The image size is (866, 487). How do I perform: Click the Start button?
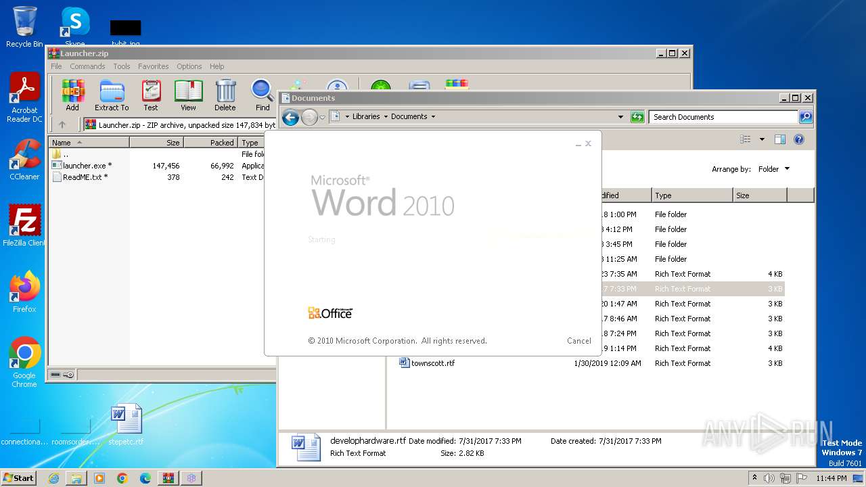(x=19, y=478)
